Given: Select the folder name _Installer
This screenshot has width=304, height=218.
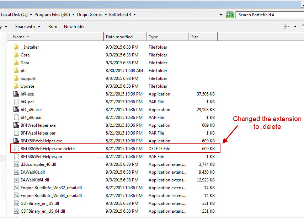Looking at the screenshot, I should [x=30, y=47].
